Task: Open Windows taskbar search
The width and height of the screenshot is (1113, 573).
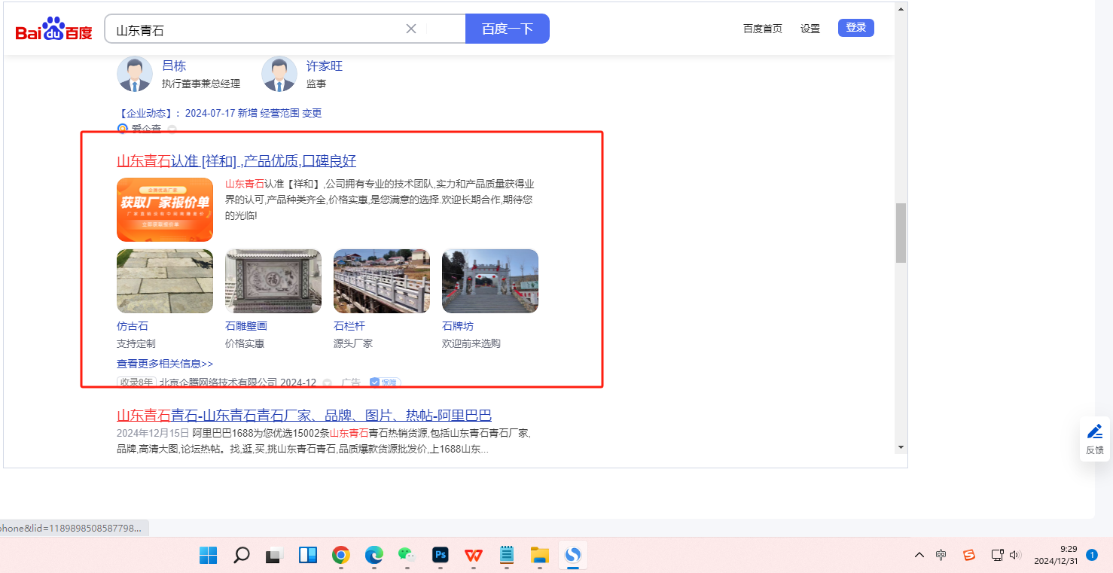Action: (x=242, y=556)
